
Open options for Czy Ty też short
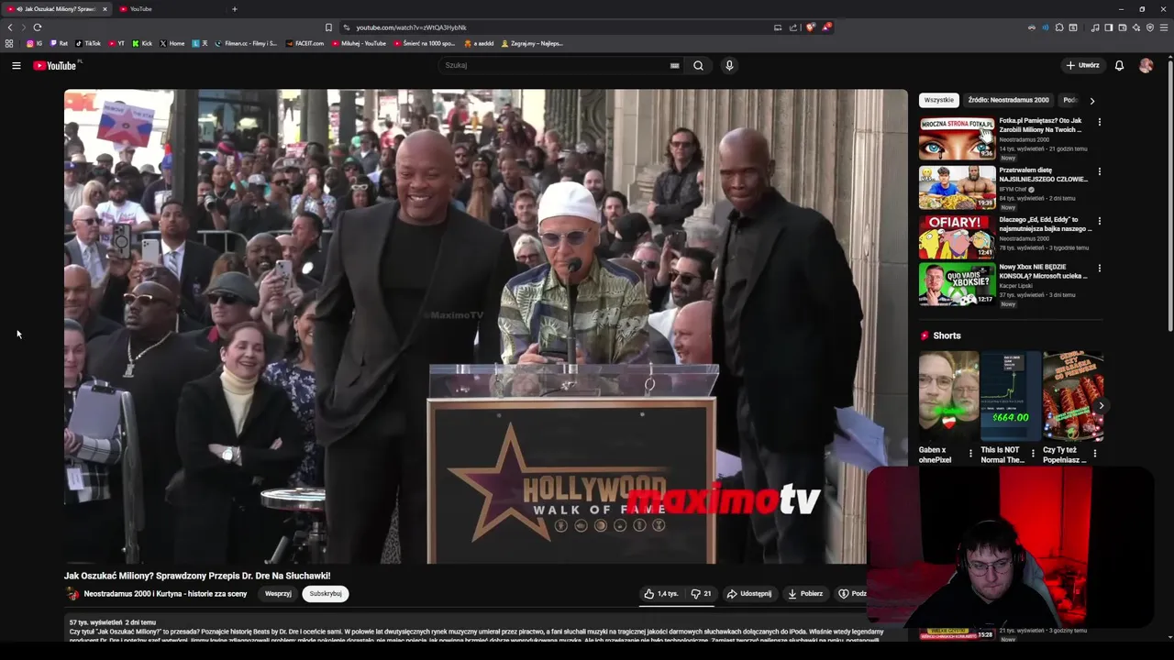click(x=1094, y=453)
